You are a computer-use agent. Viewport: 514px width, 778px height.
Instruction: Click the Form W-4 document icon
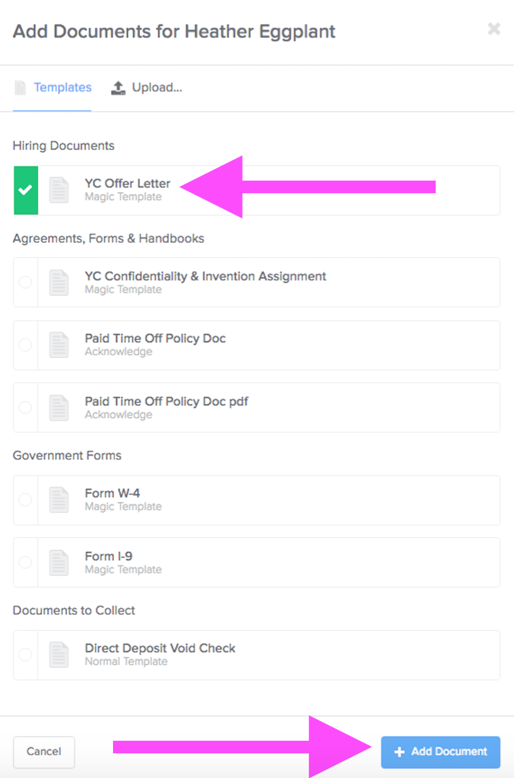pos(59,500)
